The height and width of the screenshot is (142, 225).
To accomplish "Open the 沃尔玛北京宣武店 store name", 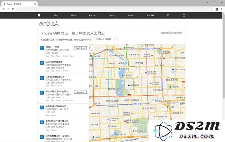I will tap(54, 62).
